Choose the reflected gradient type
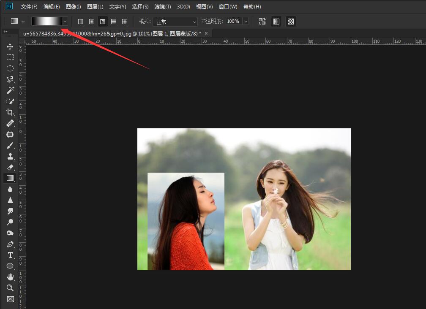Image resolution: width=426 pixels, height=309 pixels. pyautogui.click(x=114, y=22)
